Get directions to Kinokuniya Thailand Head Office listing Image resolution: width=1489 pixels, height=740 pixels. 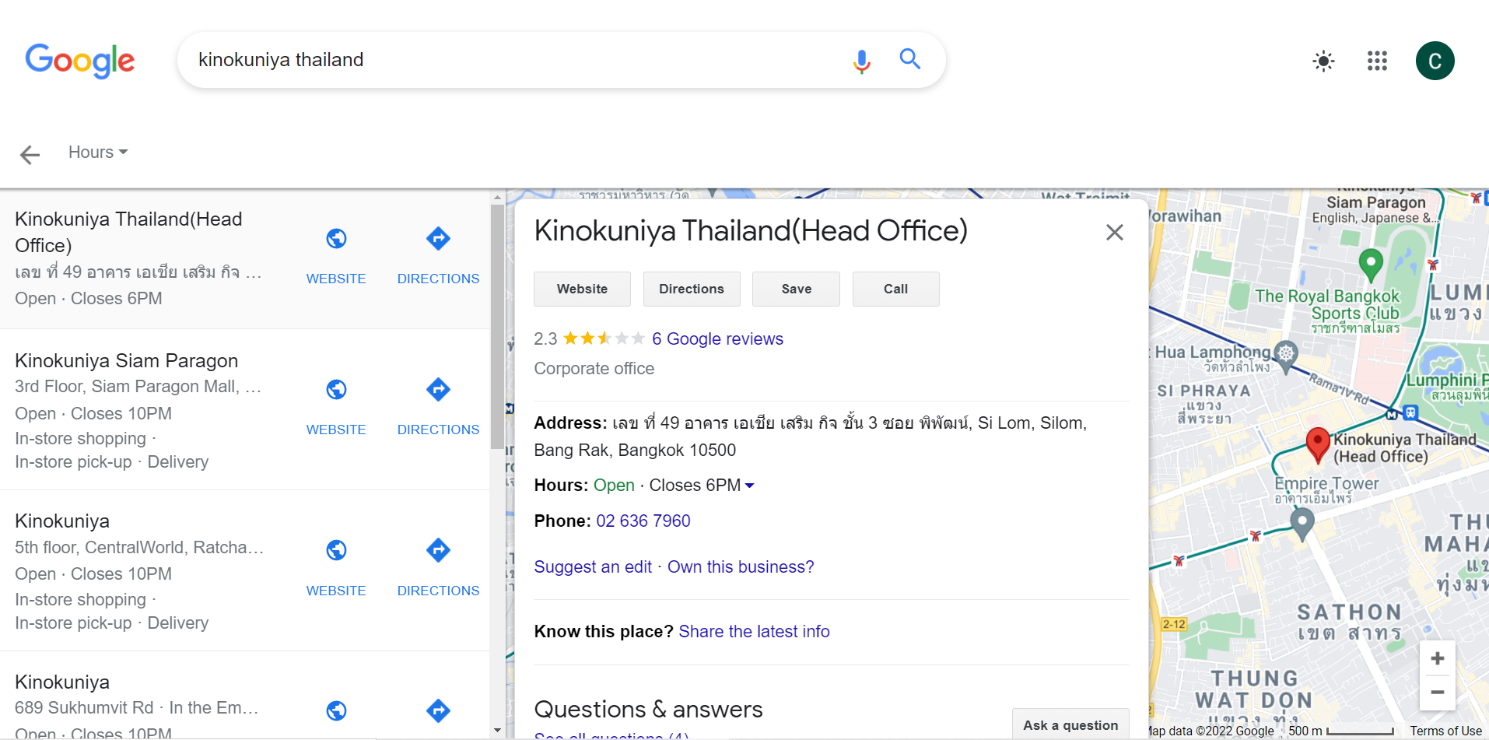click(x=438, y=257)
